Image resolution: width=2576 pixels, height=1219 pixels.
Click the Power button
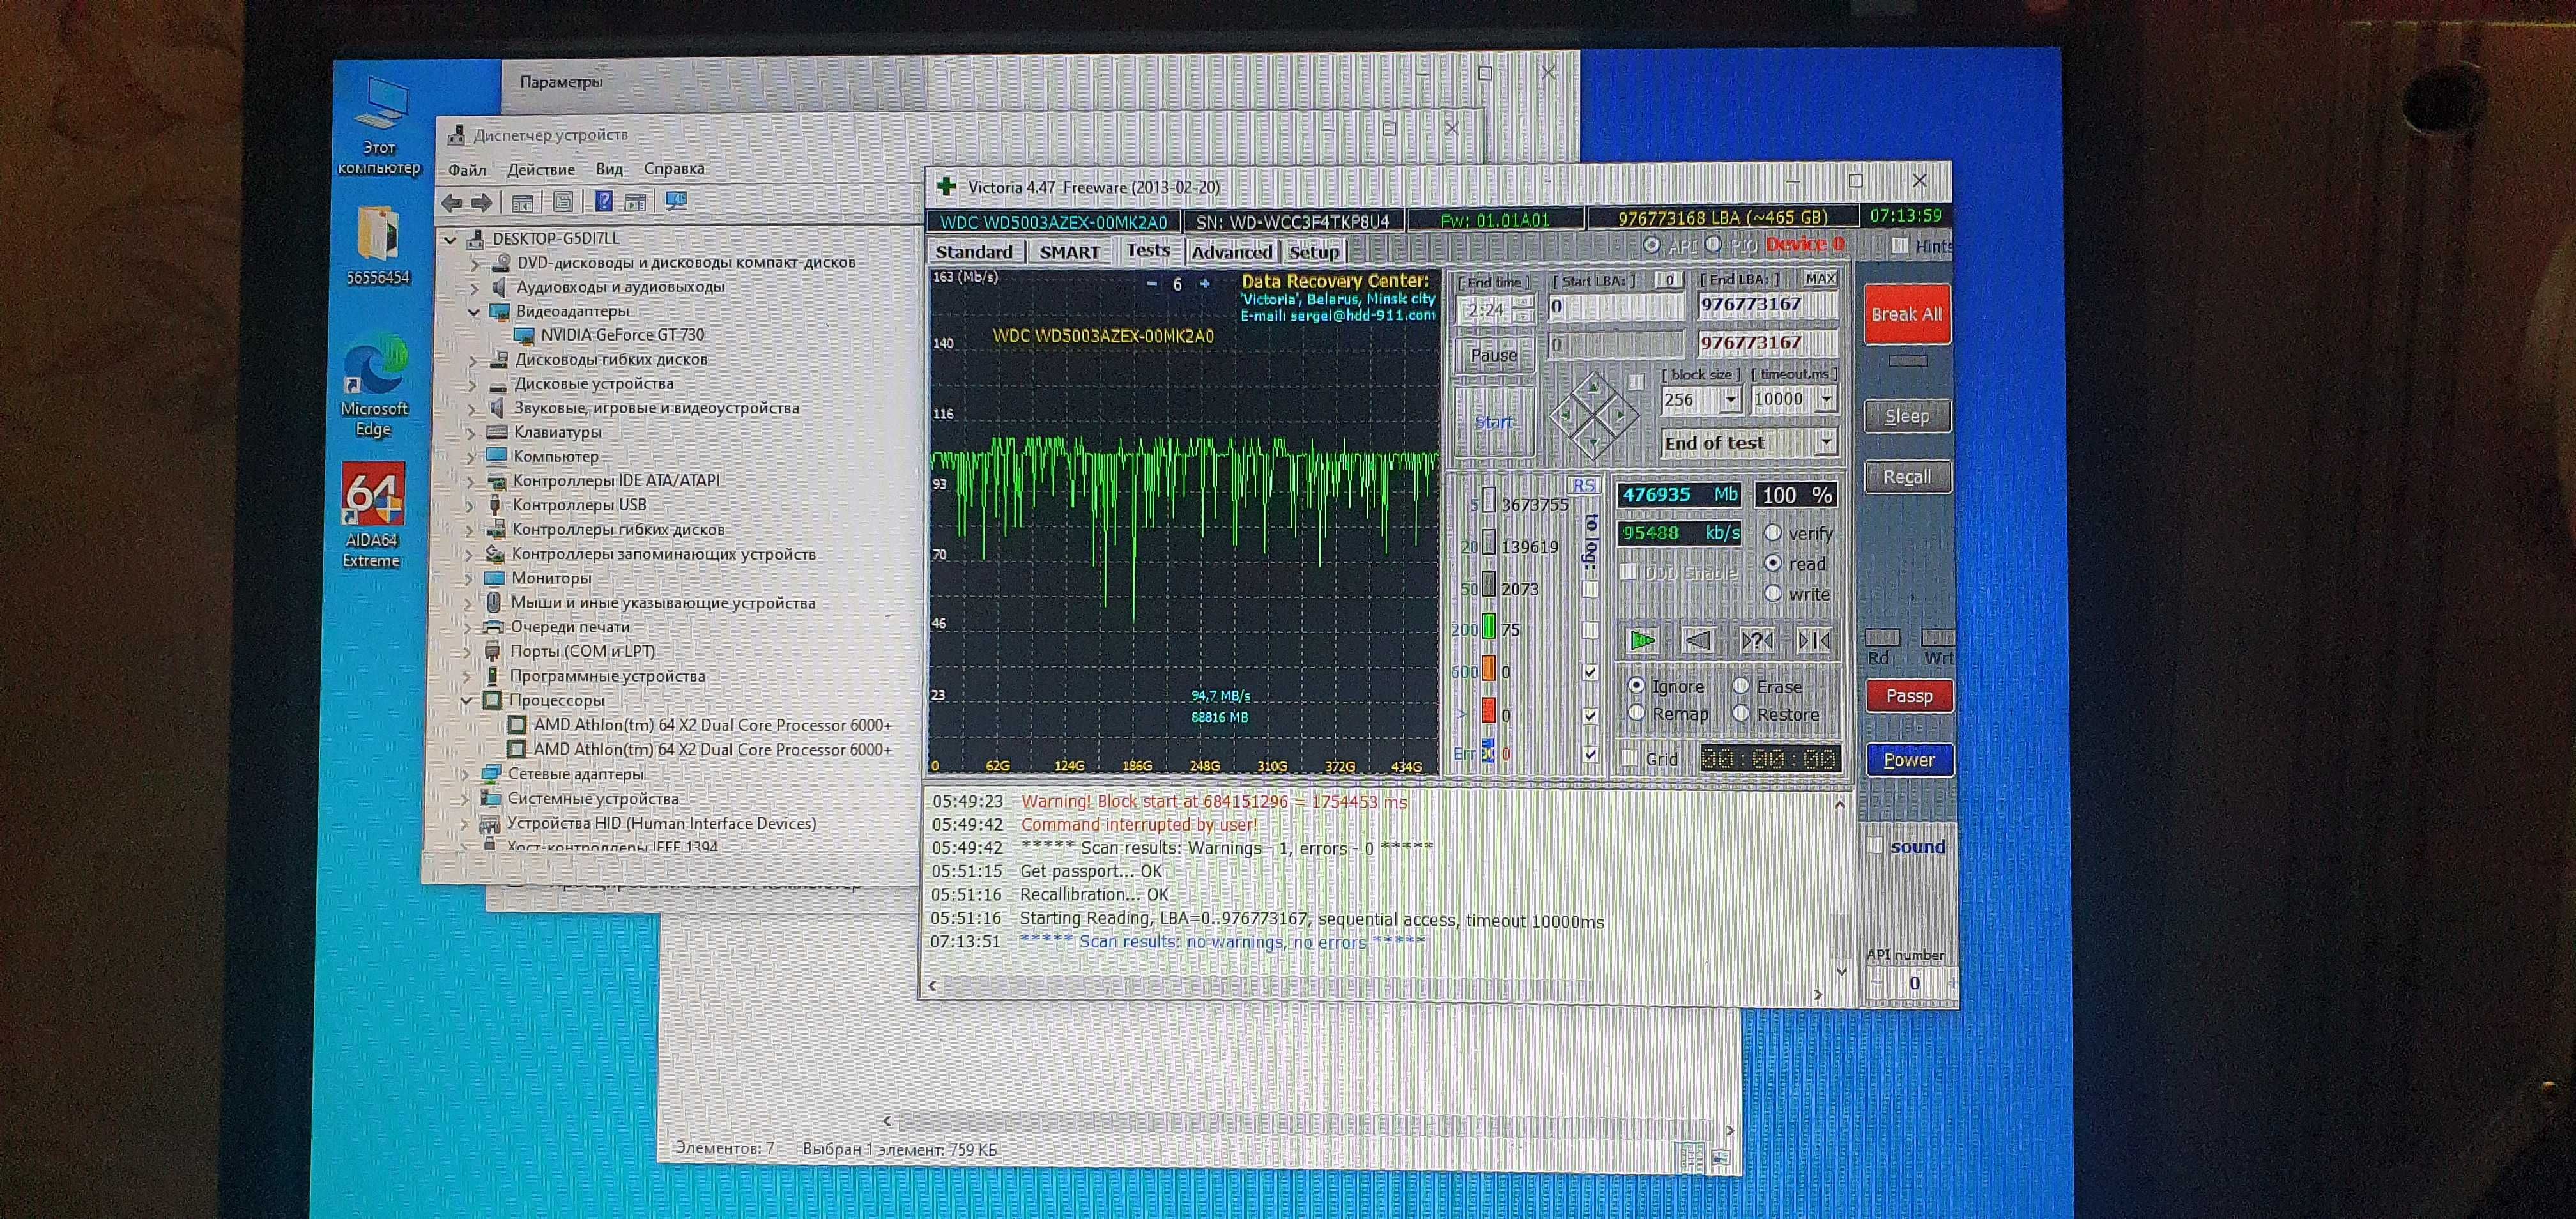tap(1909, 760)
